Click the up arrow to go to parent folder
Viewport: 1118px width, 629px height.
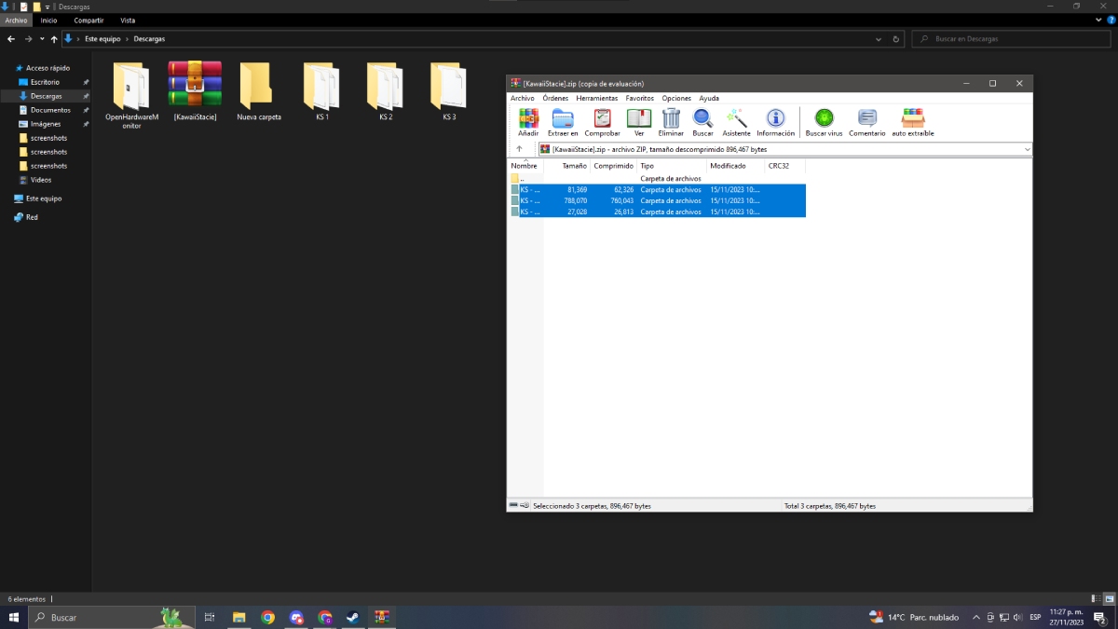coord(519,149)
